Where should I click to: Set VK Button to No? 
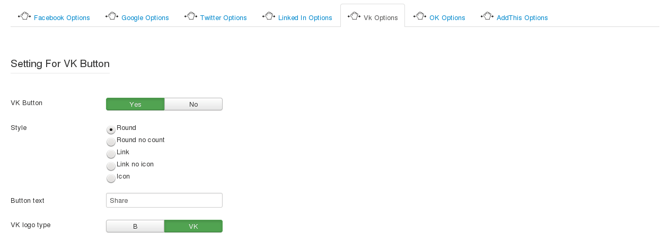click(193, 104)
